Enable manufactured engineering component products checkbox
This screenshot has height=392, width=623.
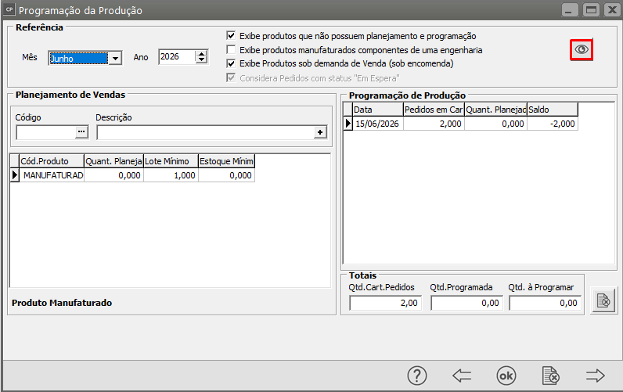point(231,49)
